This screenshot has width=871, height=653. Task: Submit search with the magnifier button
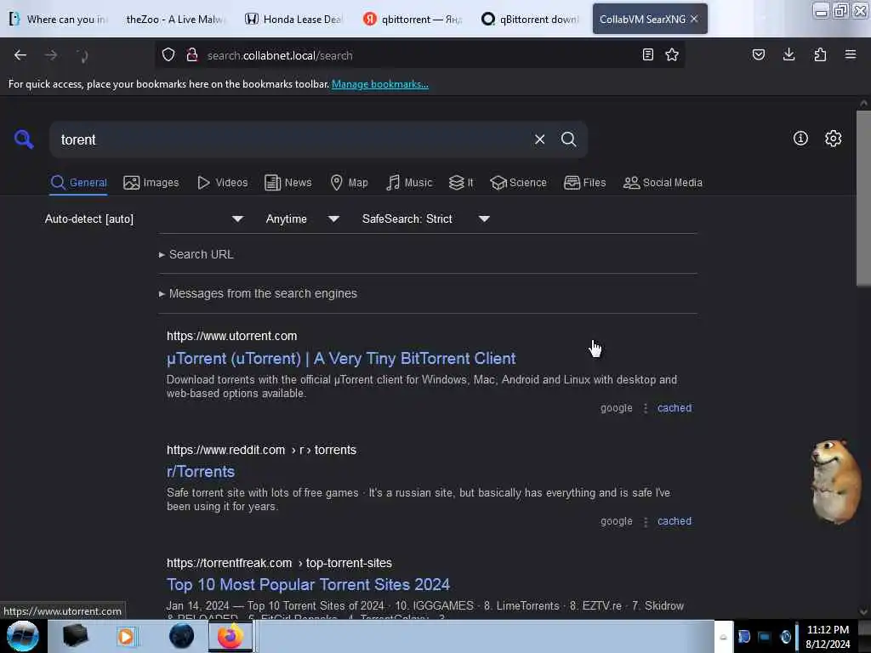click(x=568, y=139)
